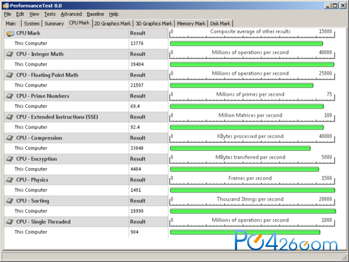Click the Encryption green result bar

[244, 169]
